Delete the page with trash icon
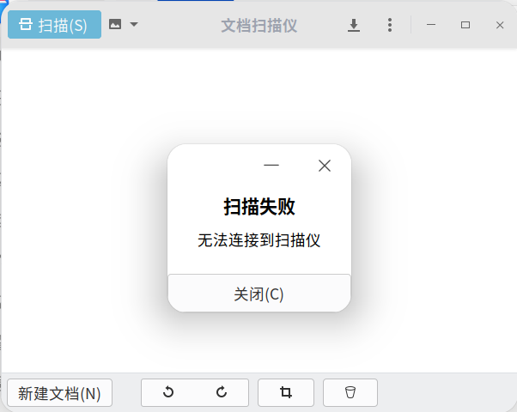 click(x=350, y=392)
